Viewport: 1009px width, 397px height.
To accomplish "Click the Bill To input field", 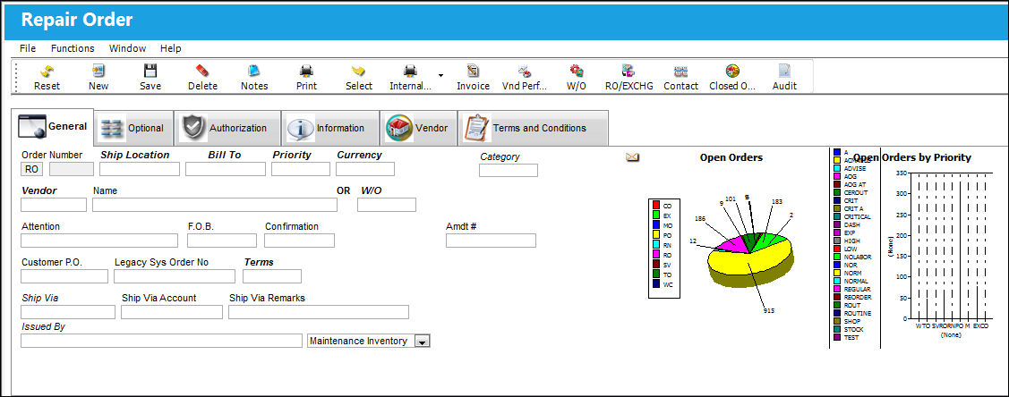I will [226, 169].
